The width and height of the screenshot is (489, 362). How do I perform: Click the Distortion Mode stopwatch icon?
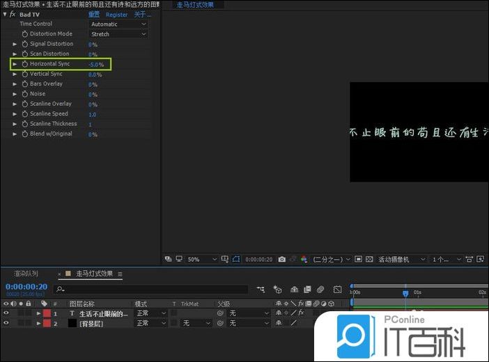pos(24,34)
